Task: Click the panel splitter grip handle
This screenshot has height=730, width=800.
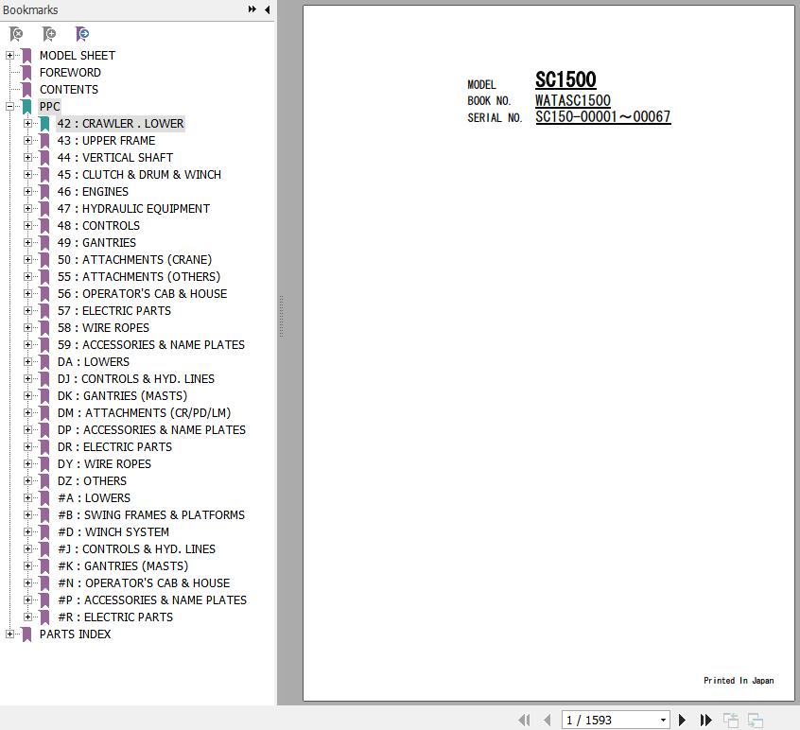Action: coord(281,316)
